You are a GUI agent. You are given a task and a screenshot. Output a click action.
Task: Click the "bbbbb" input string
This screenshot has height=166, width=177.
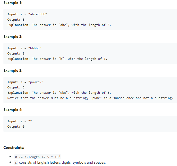click(35, 48)
